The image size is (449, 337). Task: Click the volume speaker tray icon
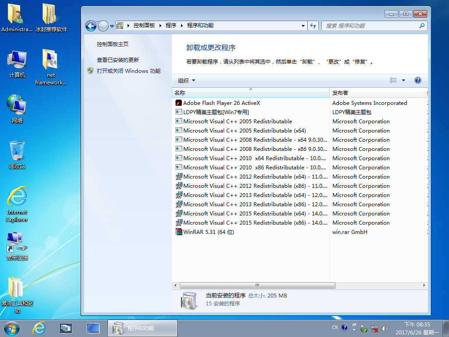[x=385, y=329]
